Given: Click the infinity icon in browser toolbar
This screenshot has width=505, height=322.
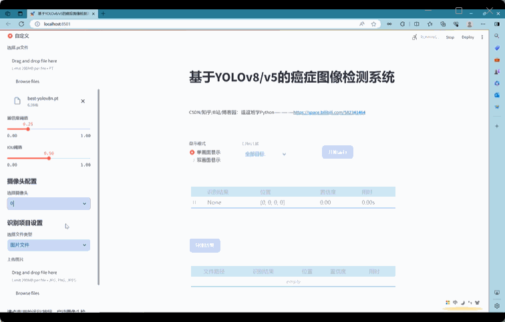Looking at the screenshot, I should (x=389, y=24).
